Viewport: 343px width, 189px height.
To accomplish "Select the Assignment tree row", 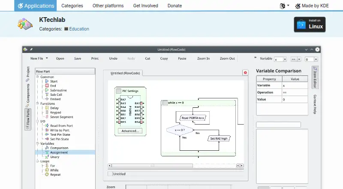I will pos(65,152).
